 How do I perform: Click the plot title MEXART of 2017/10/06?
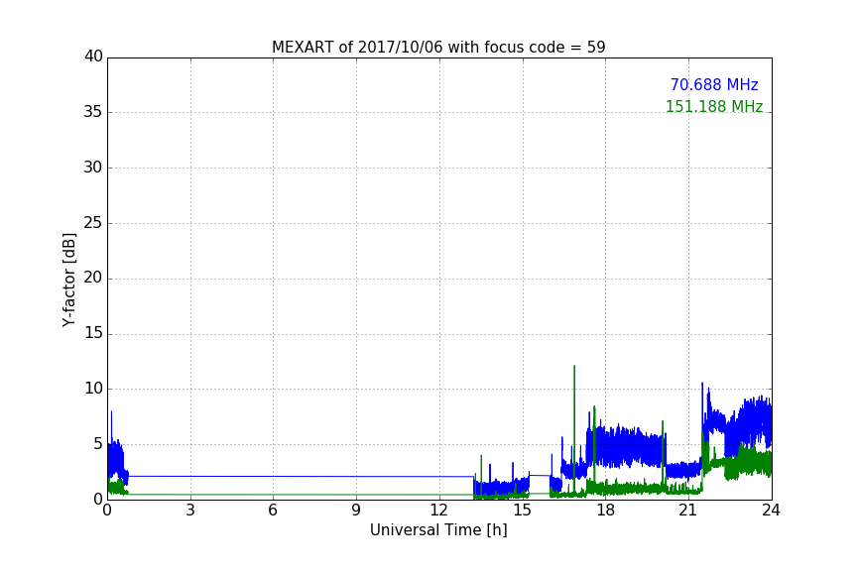438,48
